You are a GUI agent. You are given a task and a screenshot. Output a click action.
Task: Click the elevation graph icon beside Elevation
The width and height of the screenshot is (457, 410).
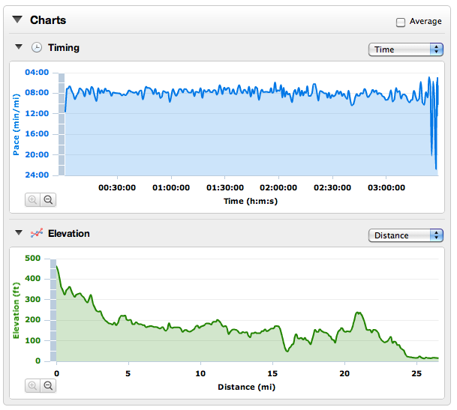pos(36,234)
